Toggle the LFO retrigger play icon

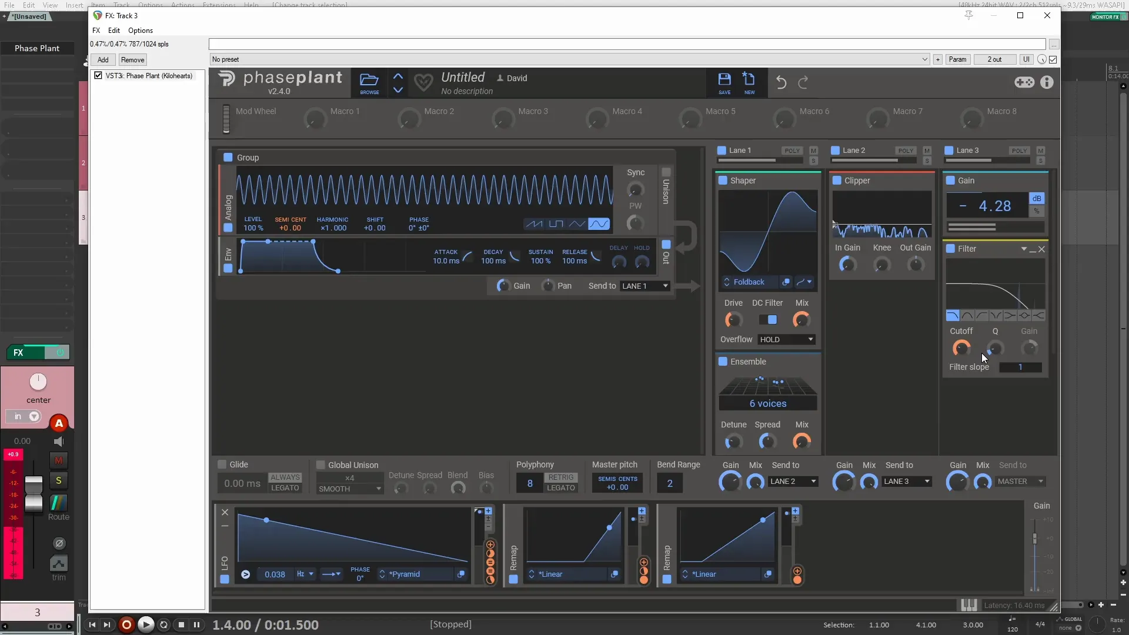tap(246, 574)
